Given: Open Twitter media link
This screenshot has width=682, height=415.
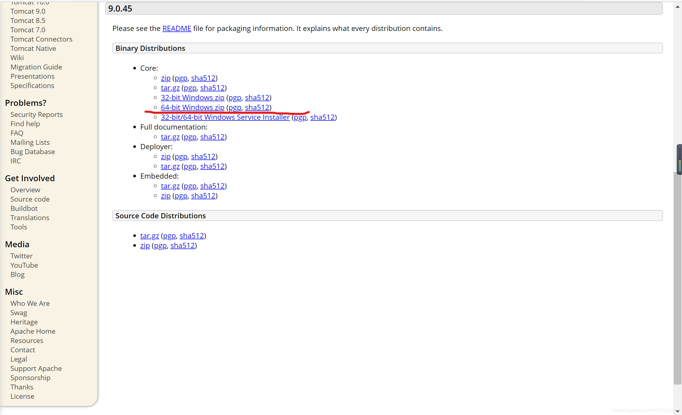Looking at the screenshot, I should (21, 256).
